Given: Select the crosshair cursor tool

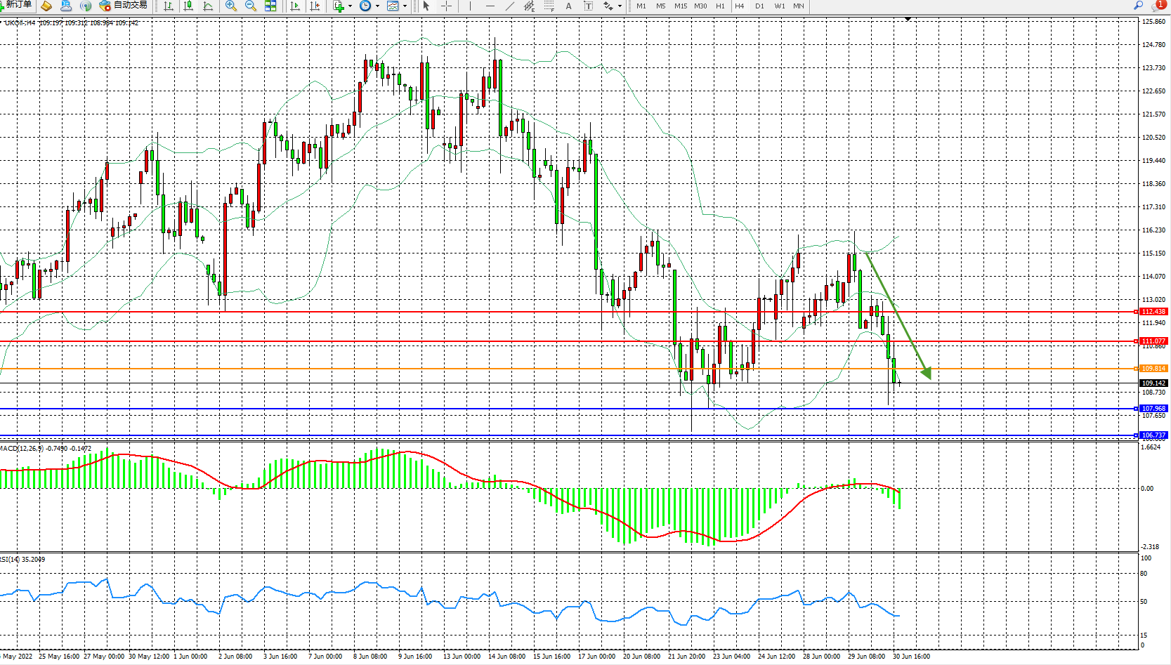Looking at the screenshot, I should tap(446, 6).
